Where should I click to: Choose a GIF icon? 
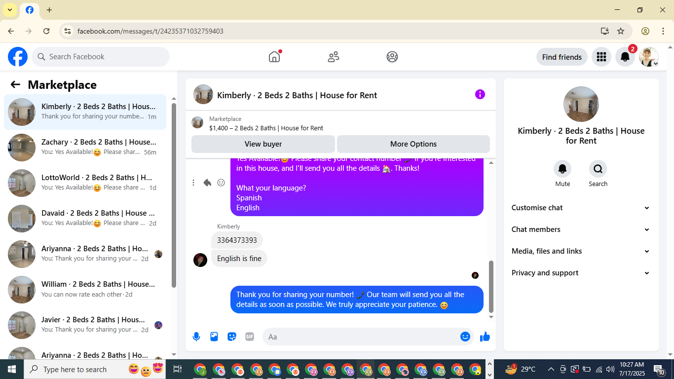[250, 337]
